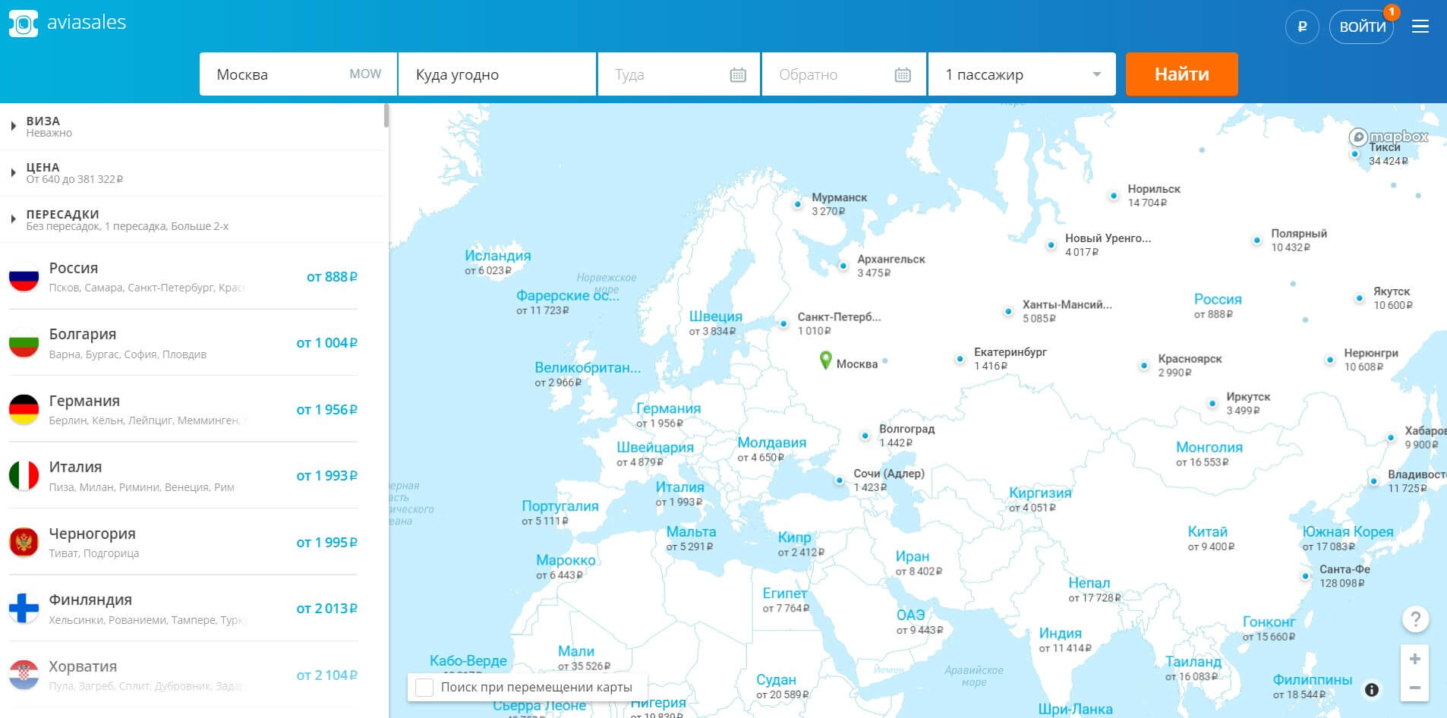Viewport: 1447px width, 718px height.
Task: Select Болгария from the country list
Action: tap(182, 343)
